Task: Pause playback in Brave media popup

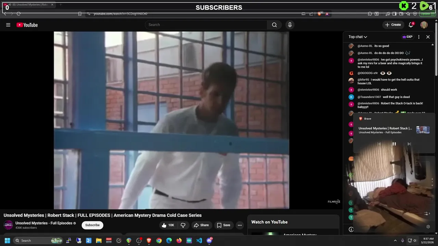Action: 394,144
